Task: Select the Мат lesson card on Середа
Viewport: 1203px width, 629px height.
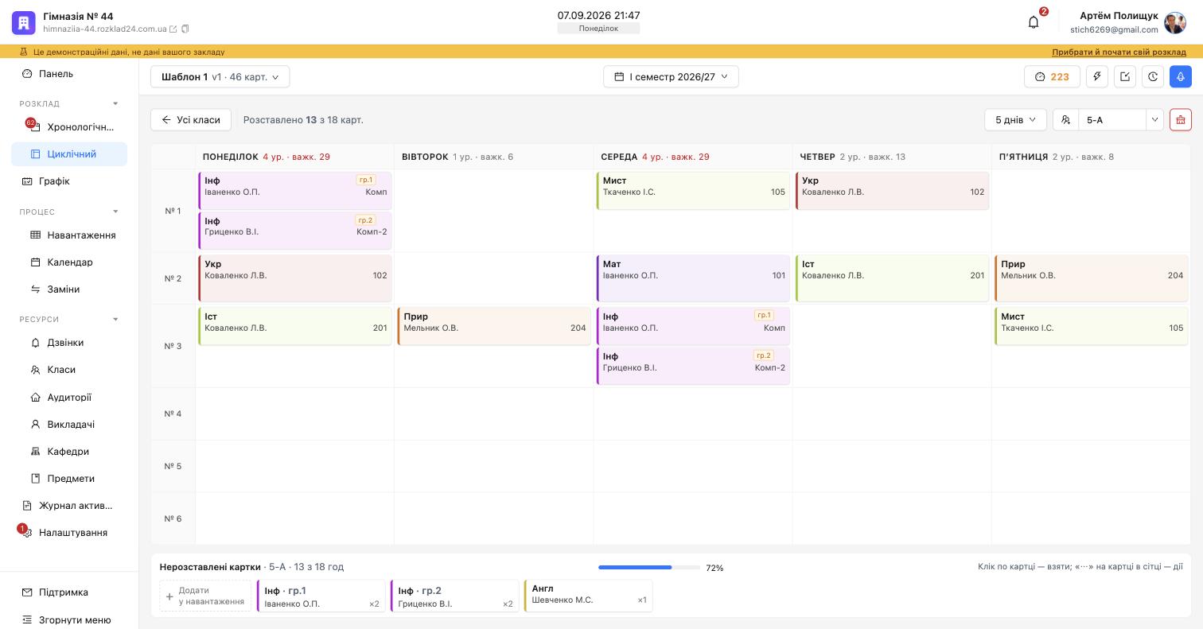Action: [693, 278]
